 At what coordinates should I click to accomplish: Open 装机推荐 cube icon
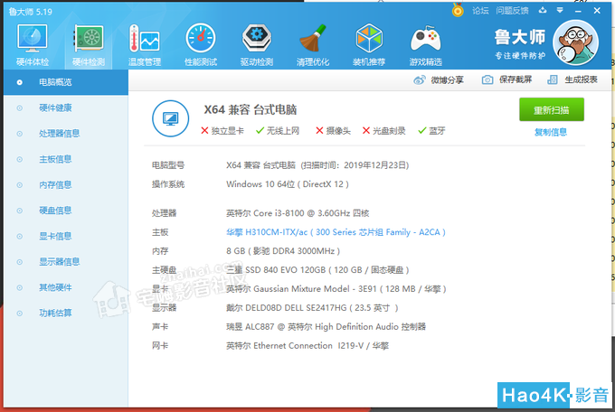tap(369, 44)
